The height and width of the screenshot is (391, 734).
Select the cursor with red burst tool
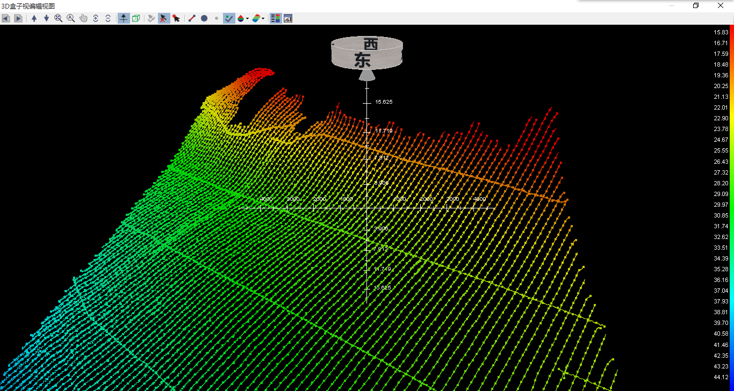pyautogui.click(x=176, y=18)
